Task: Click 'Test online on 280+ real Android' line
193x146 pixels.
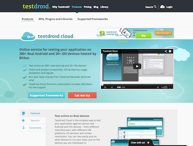Action: [58, 66]
